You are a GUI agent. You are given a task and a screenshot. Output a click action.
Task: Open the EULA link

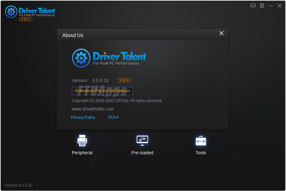114,117
